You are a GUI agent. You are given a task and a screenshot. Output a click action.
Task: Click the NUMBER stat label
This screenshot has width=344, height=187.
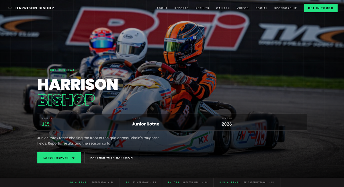(x=47, y=118)
